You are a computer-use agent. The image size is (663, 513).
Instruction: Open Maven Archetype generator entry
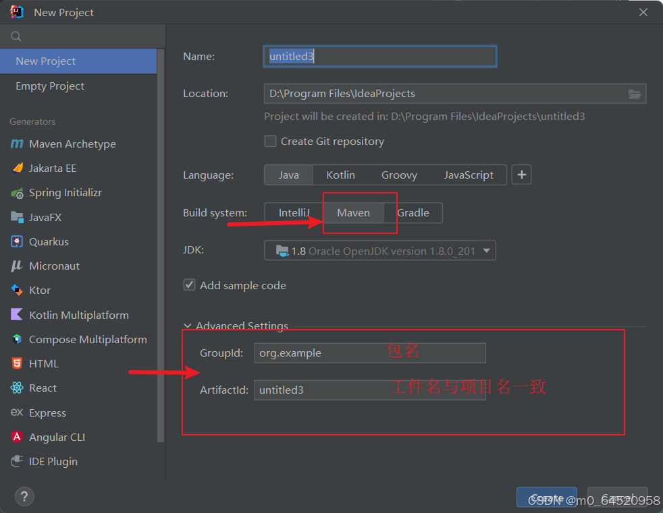click(78, 144)
